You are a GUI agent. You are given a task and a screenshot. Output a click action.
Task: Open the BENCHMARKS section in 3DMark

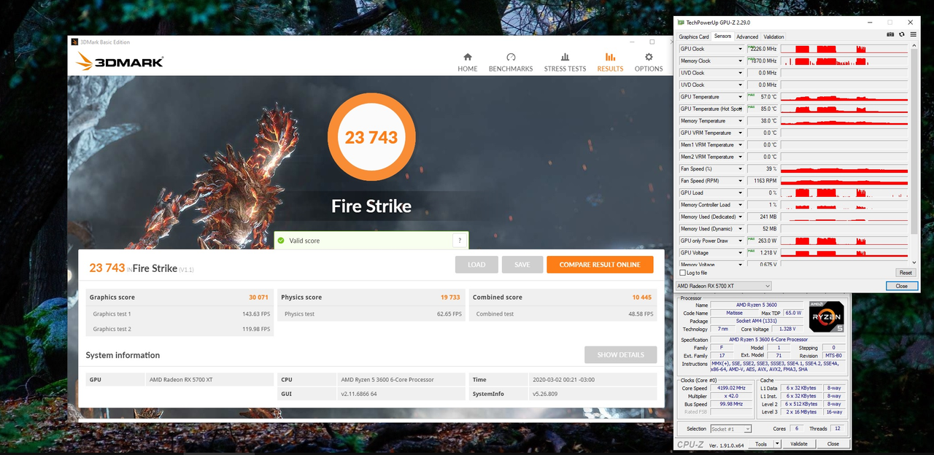coord(511,62)
